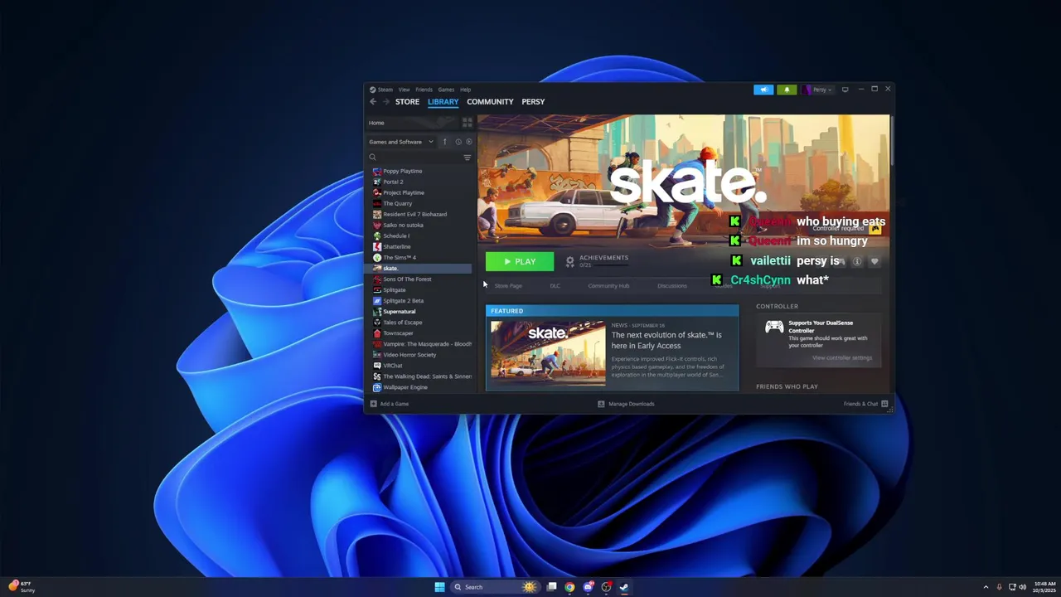1061x597 pixels.
Task: Click the DualSense controller icon
Action: point(774,327)
